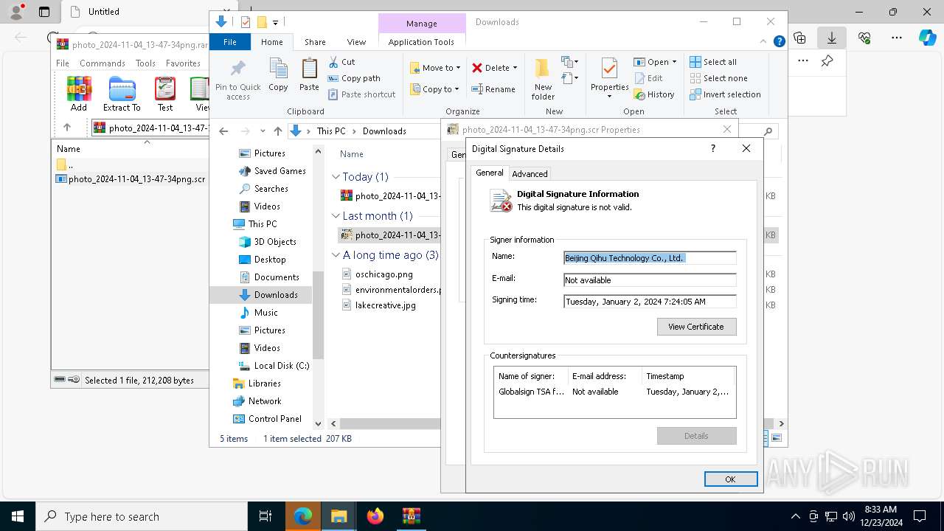Open the Open button dropdown arrow

point(674,62)
